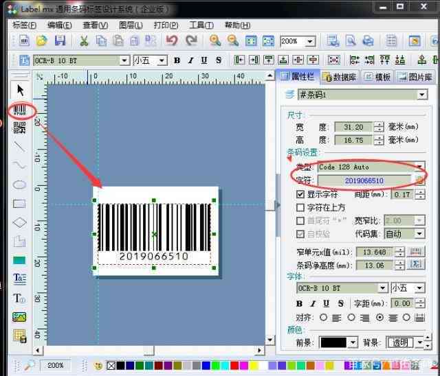Toggle italic in the properties font section

[x=313, y=303]
